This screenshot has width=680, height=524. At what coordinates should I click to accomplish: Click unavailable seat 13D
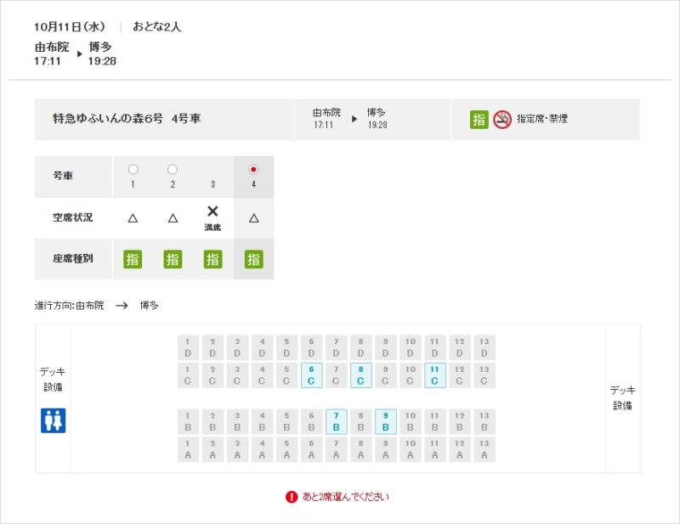(x=484, y=347)
